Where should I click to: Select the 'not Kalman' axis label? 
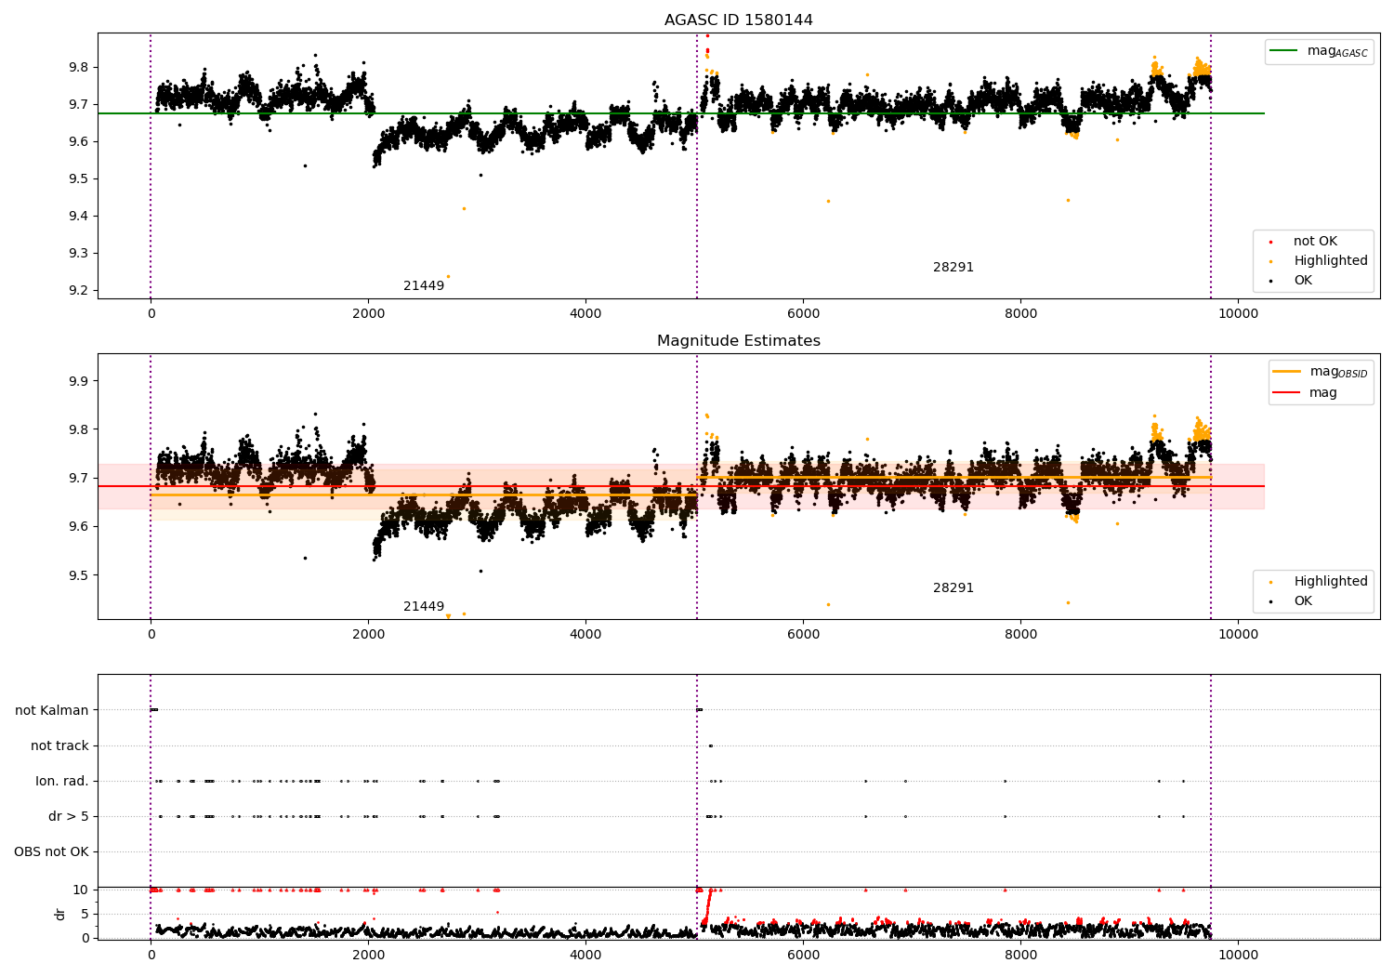pyautogui.click(x=52, y=711)
